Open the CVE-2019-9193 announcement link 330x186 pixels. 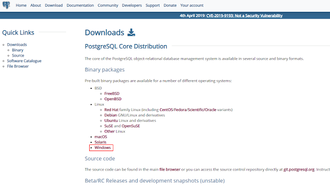coord(244,15)
